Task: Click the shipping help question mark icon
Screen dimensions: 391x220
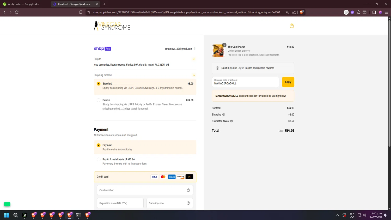Action: (x=223, y=114)
